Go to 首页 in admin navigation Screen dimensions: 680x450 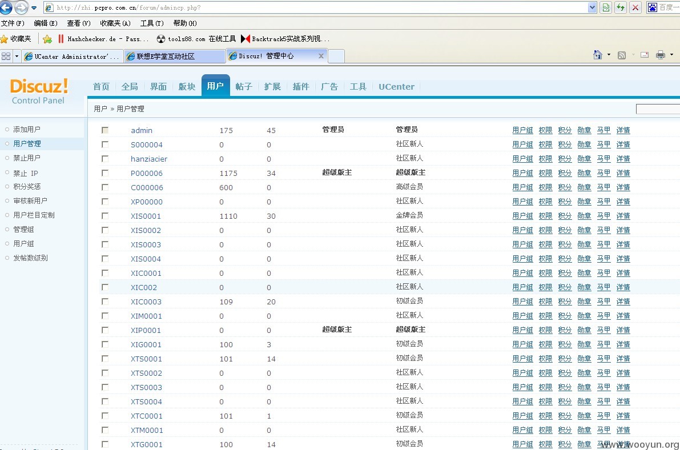(x=102, y=87)
